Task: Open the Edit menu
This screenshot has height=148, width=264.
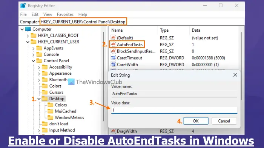Action: (x=35, y=14)
